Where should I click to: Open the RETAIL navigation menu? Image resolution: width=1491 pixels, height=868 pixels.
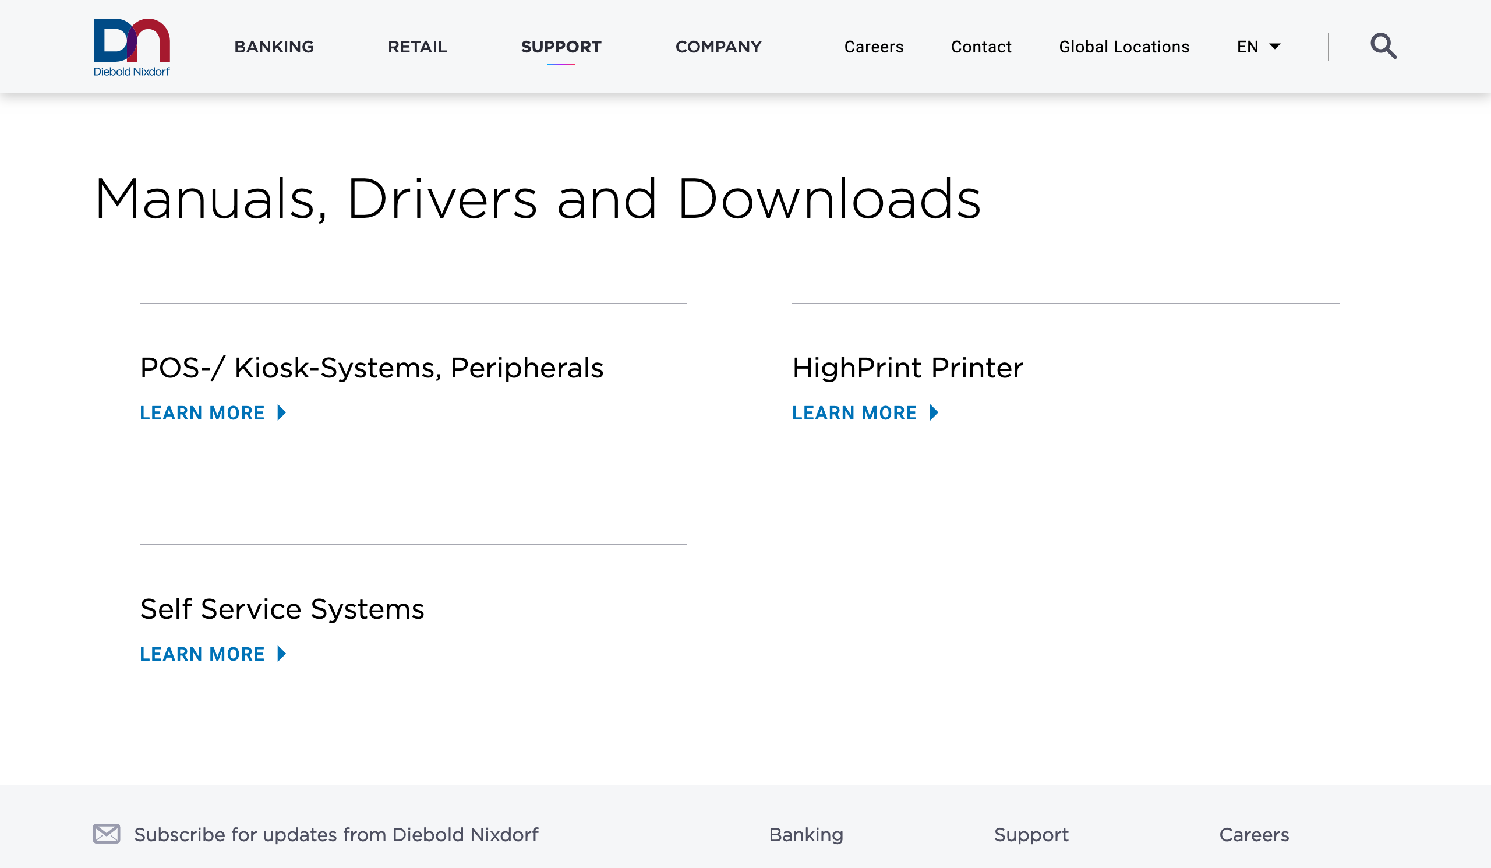[x=417, y=47]
